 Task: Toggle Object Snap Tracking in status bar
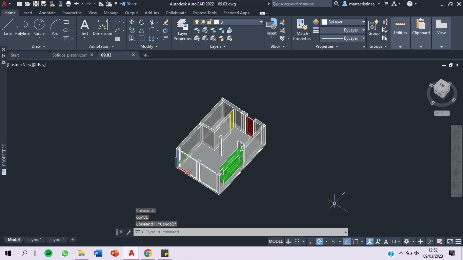(347, 241)
